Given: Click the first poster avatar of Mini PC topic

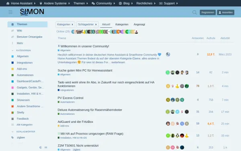Looking at the screenshot, I should [x=167, y=72].
